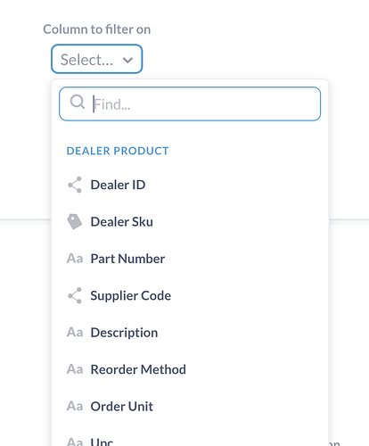Screen dimensions: 369x446
Task: Click the chevron arrow in Select box
Action: (x=127, y=61)
